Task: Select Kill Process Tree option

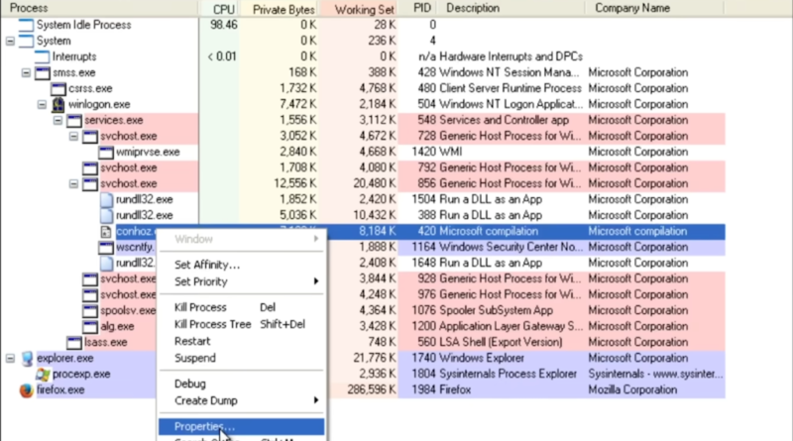Action: point(241,324)
